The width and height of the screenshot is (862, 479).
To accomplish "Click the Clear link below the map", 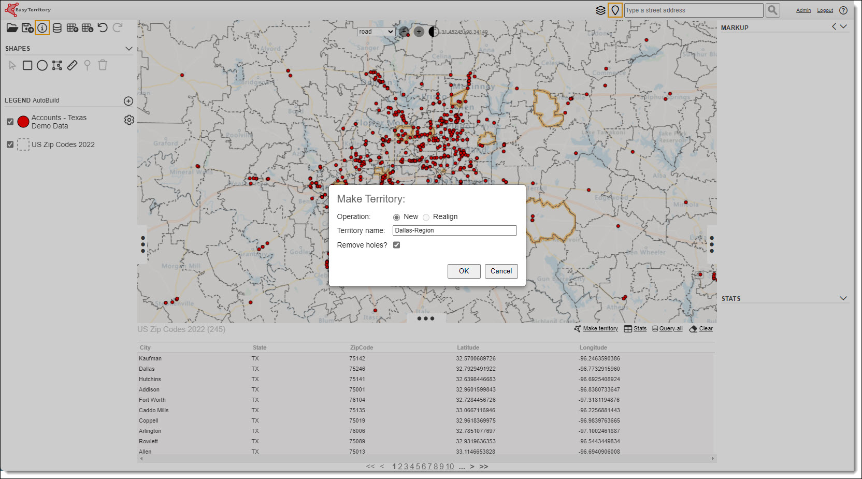I will pyautogui.click(x=705, y=328).
